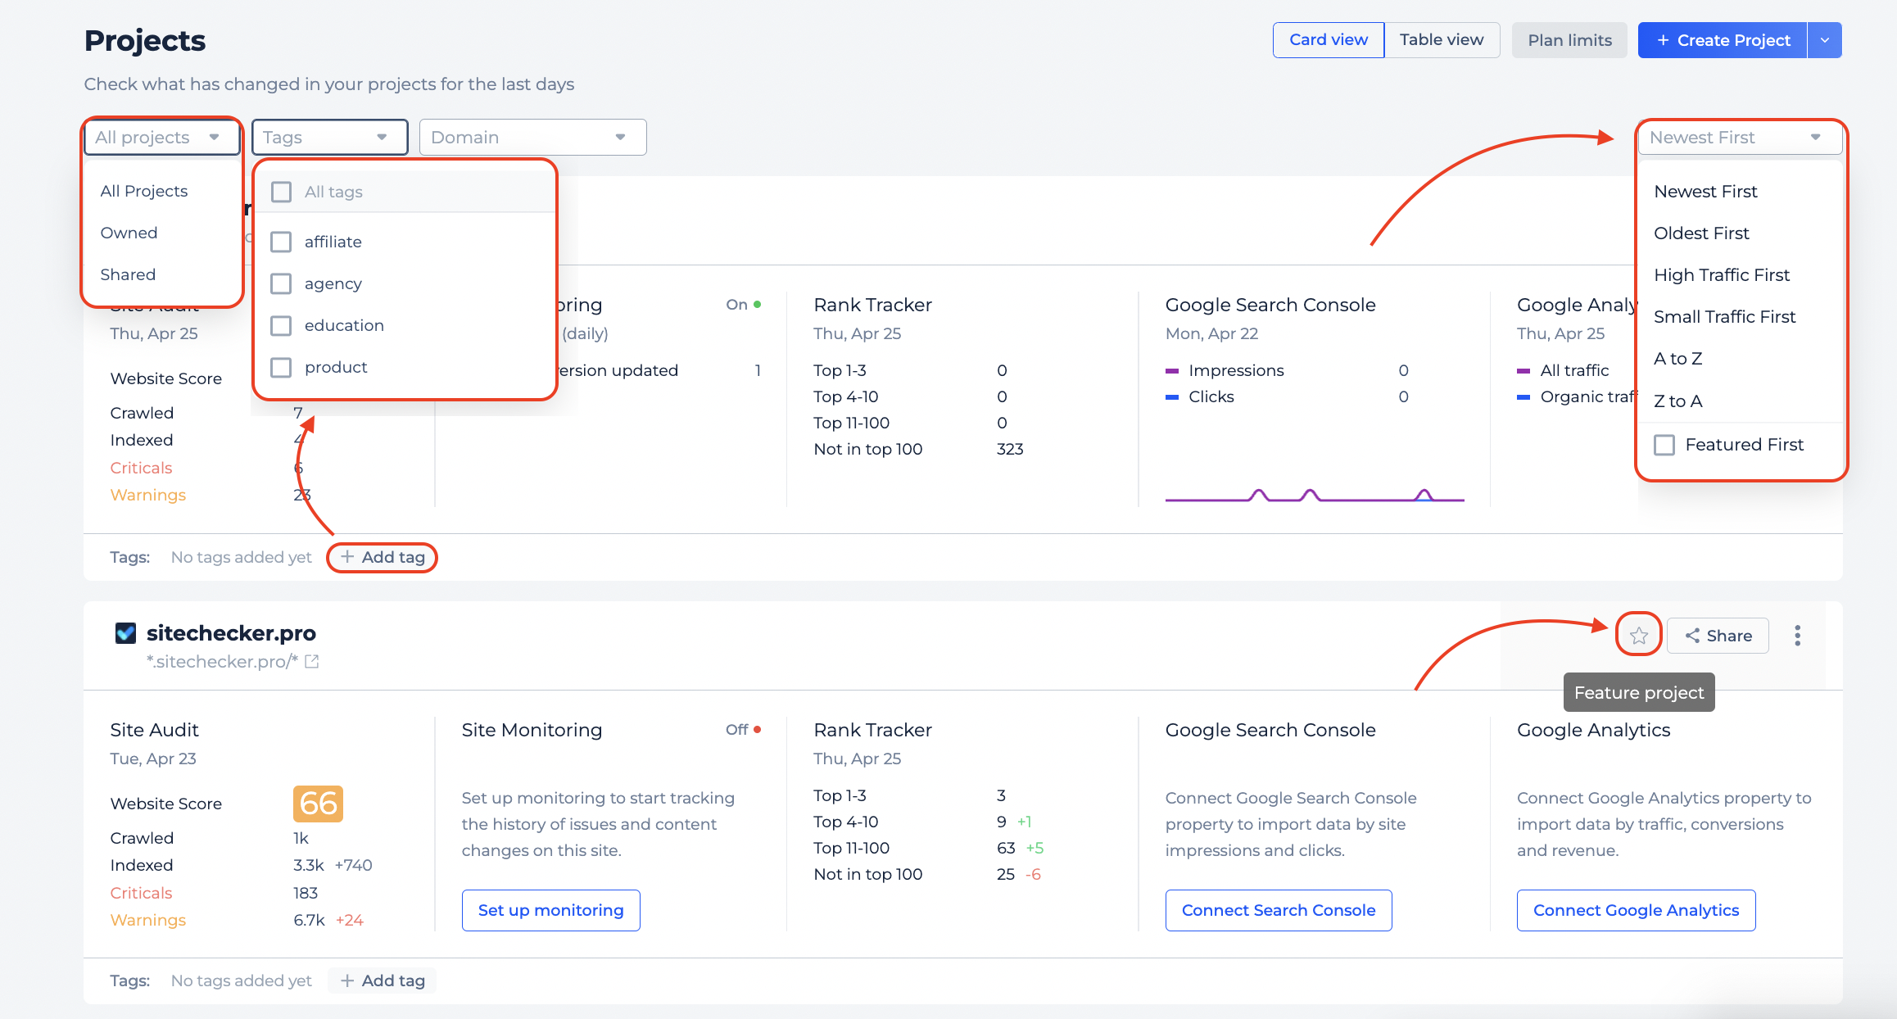Viewport: 1897px width, 1019px height.
Task: Choose High Traffic First sort option
Action: point(1722,275)
